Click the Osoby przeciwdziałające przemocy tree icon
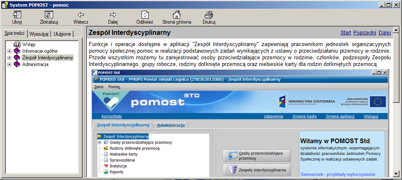This screenshot has width=402, height=180. coord(106,142)
